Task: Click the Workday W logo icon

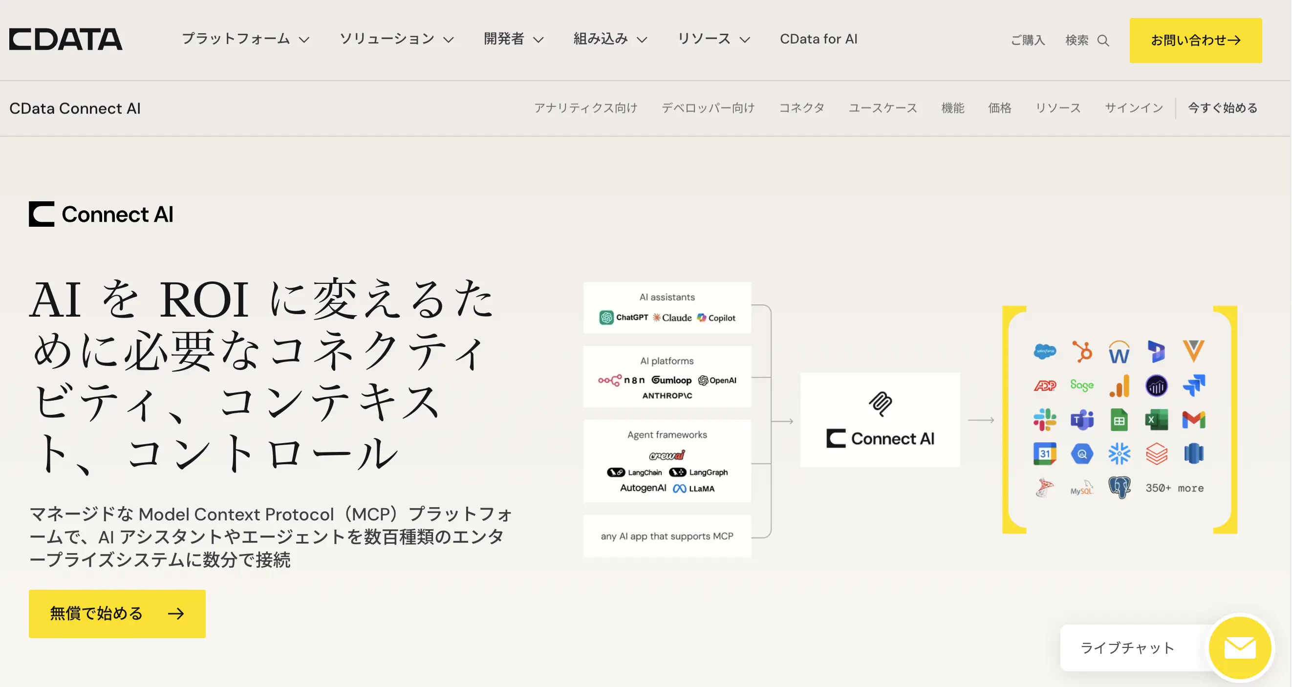Action: click(1119, 351)
